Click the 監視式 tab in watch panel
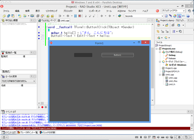The width and height of the screenshot is (194, 140). click(x=6, y=71)
